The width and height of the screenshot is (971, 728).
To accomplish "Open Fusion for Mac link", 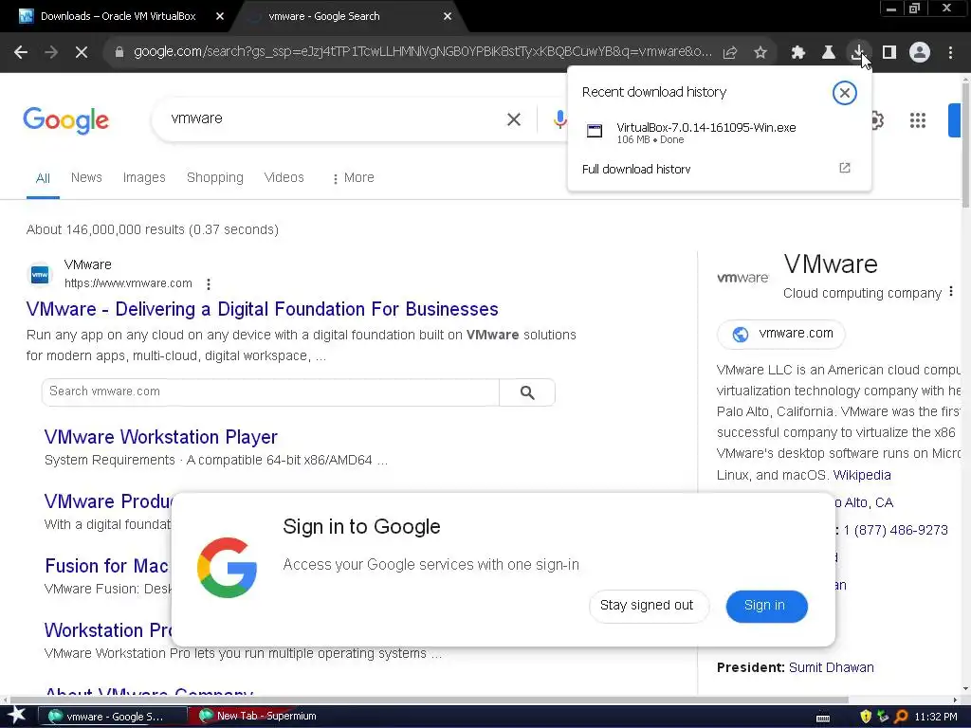I will pos(106,566).
